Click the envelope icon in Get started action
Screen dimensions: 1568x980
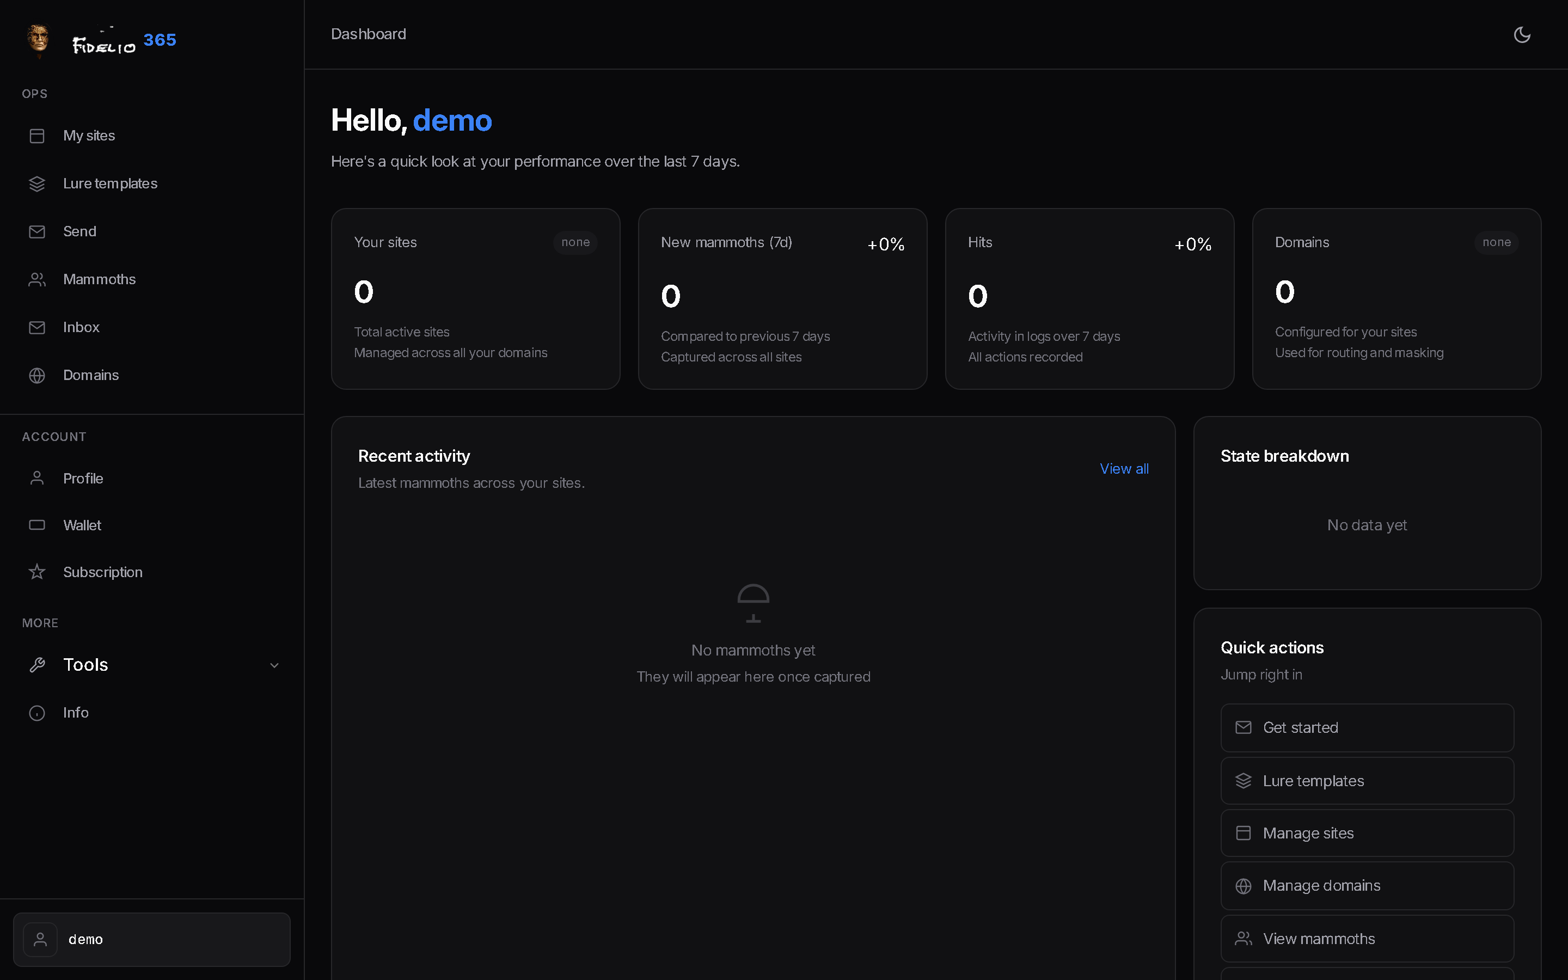coord(1244,727)
